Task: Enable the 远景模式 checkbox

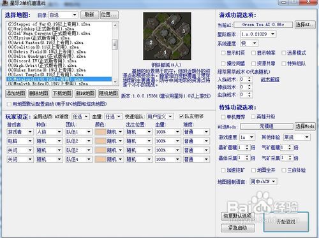Action: click(x=284, y=53)
